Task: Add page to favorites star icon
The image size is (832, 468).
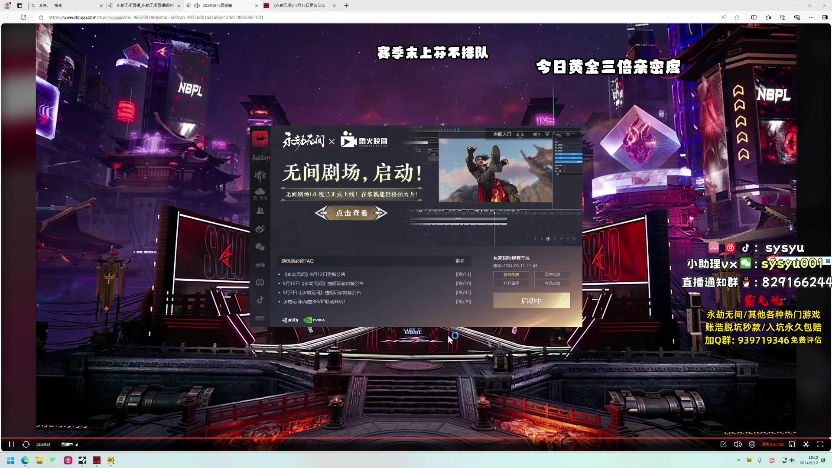Action: [737, 17]
